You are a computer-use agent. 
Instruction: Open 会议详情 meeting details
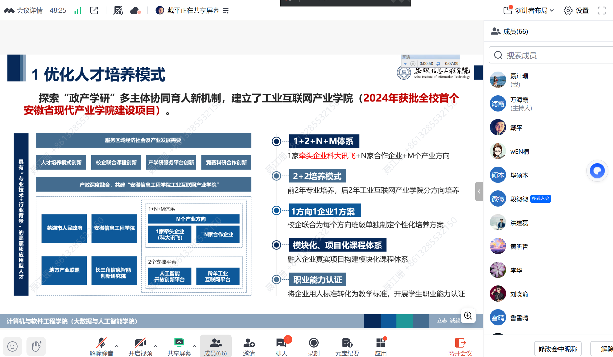(x=29, y=10)
